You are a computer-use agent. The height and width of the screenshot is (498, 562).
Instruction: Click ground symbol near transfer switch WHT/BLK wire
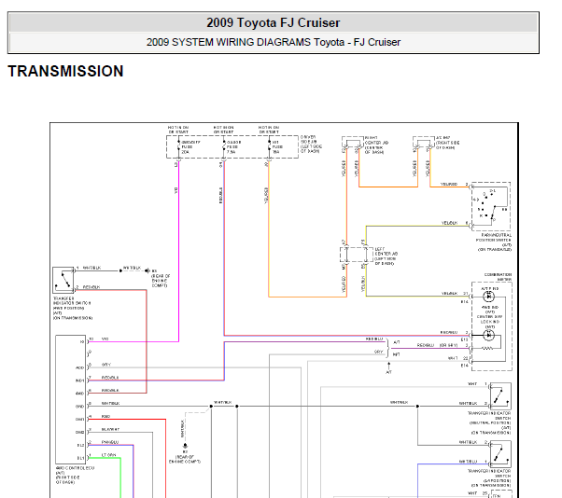(147, 271)
